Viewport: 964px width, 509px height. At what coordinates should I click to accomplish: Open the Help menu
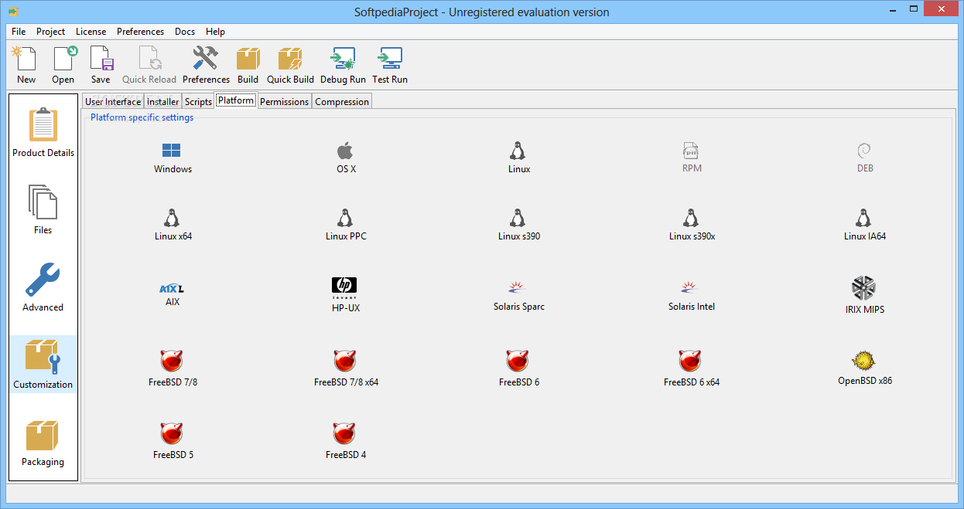pyautogui.click(x=215, y=32)
